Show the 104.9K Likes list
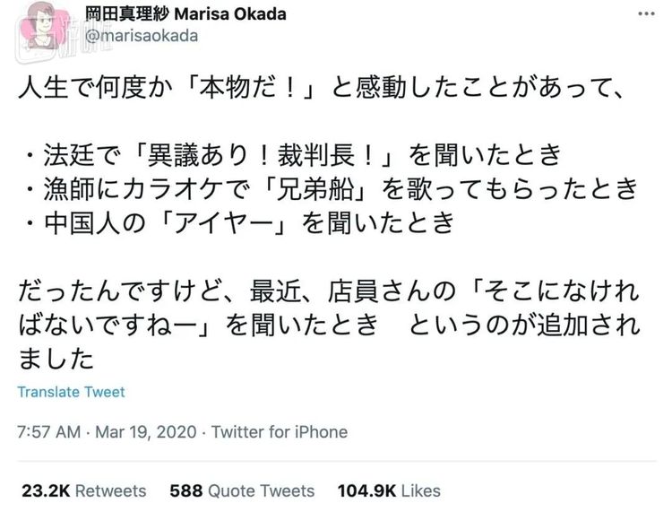The image size is (672, 512). (389, 490)
